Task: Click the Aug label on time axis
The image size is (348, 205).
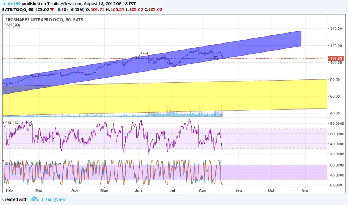Action: point(203,190)
